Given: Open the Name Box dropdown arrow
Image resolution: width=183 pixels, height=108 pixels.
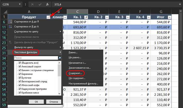Looking at the screenshot, I should [x=20, y=4].
